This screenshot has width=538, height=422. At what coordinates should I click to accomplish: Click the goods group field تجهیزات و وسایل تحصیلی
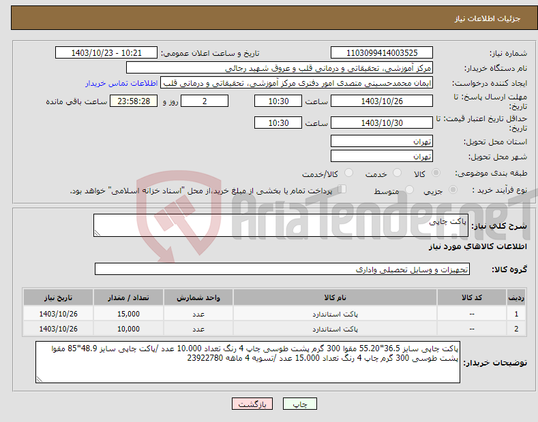coord(282,270)
